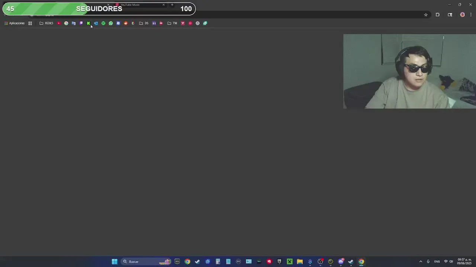Switch the ENG input language
This screenshot has width=476, height=267.
click(437, 261)
